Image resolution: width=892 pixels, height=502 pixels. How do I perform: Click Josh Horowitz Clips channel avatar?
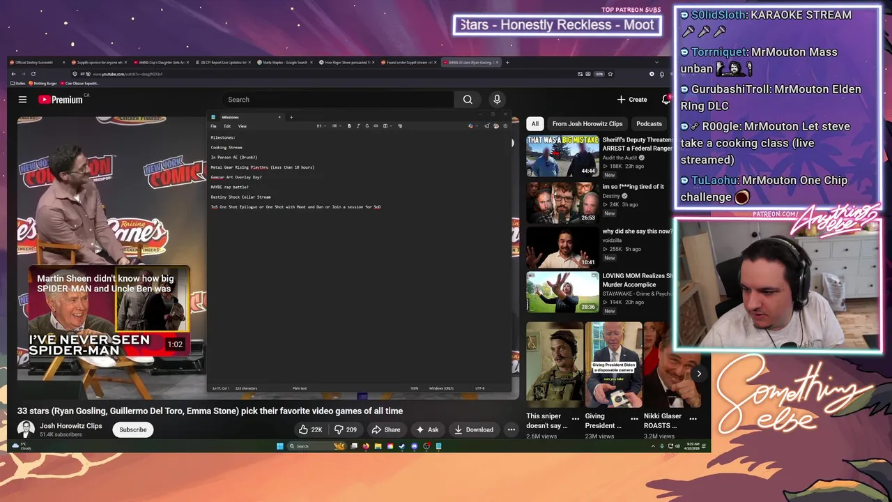[26, 429]
